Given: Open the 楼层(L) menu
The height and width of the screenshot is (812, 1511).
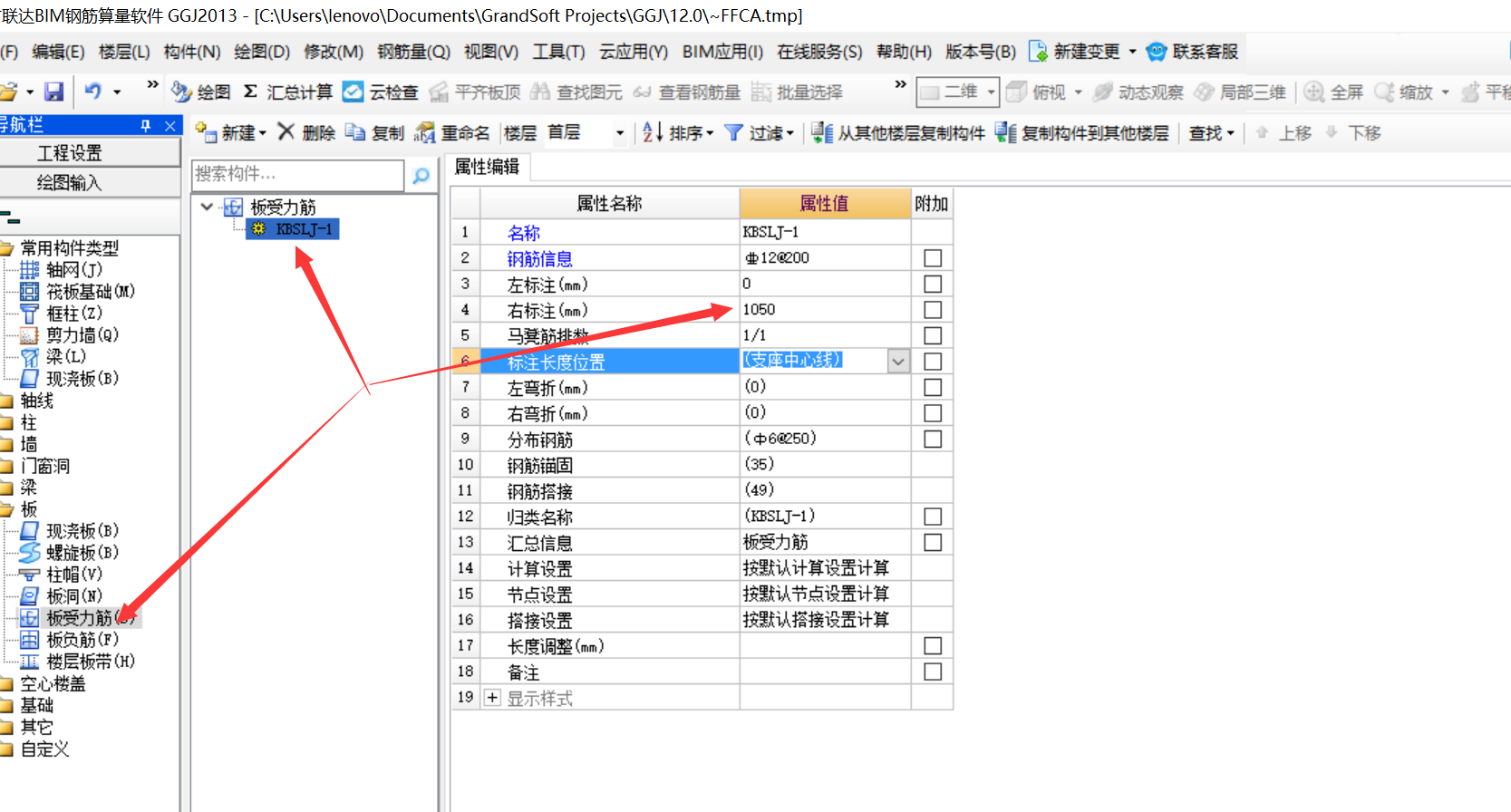Looking at the screenshot, I should [x=124, y=52].
